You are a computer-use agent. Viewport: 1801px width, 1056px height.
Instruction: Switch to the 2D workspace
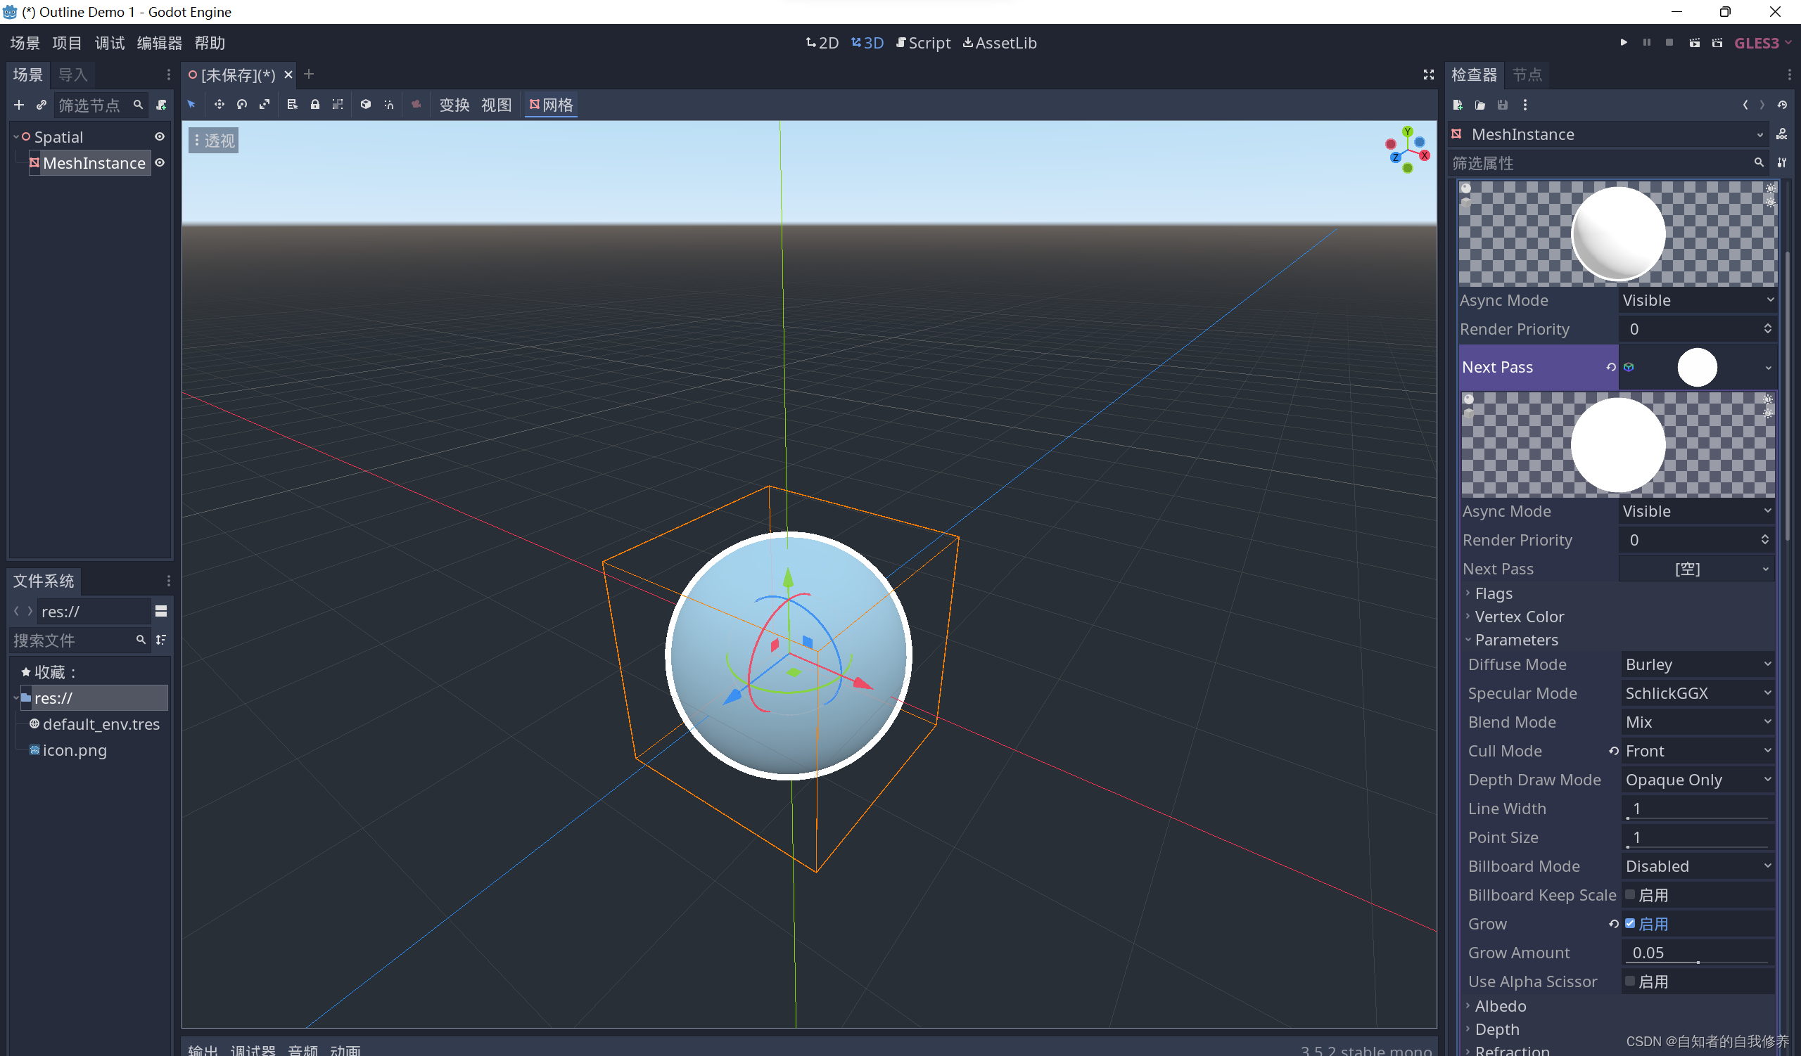pos(822,42)
